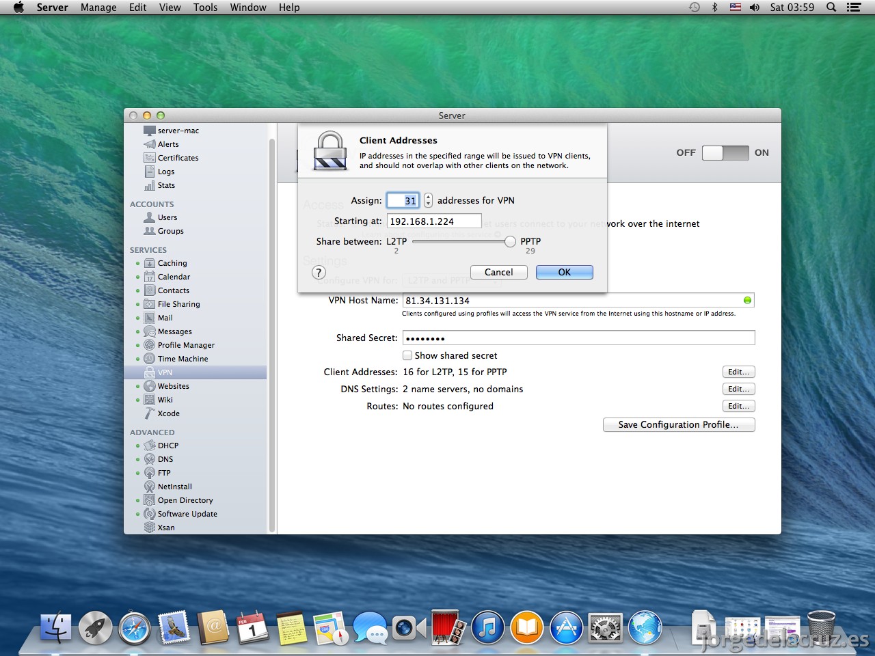Click the Shared Secret field
This screenshot has height=656, width=875.
click(578, 338)
